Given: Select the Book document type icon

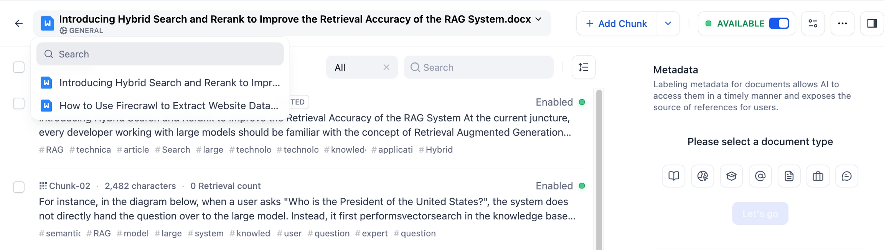Looking at the screenshot, I should (x=673, y=176).
